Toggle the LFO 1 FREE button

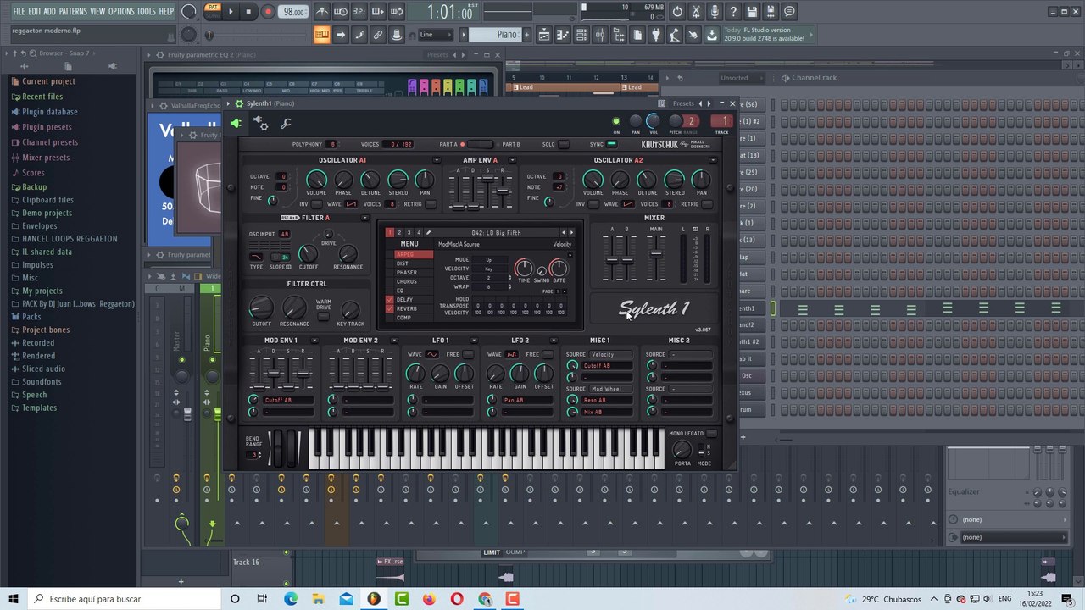coord(469,355)
